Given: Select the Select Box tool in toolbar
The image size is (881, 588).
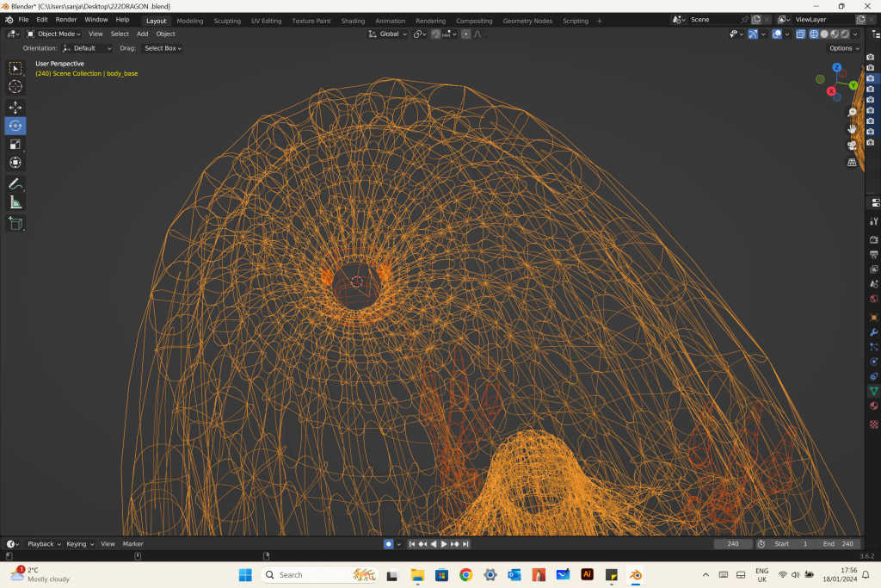Looking at the screenshot, I should click(15, 69).
